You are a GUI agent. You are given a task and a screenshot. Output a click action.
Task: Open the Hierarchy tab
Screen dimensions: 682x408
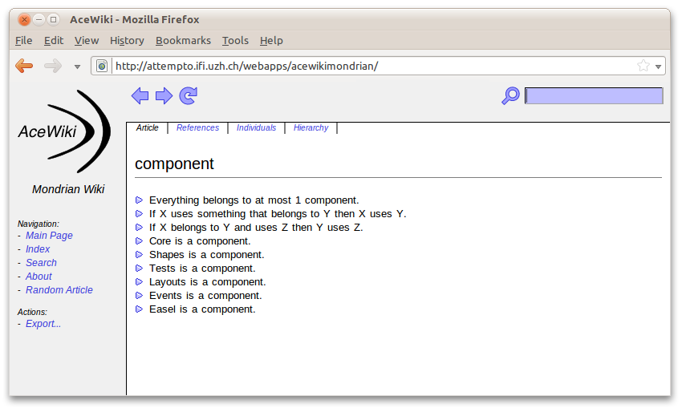point(311,128)
